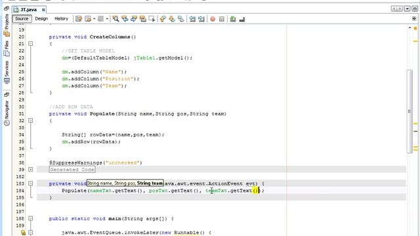
Task: Click "nameTxt" in line 184
Action: (x=100, y=191)
